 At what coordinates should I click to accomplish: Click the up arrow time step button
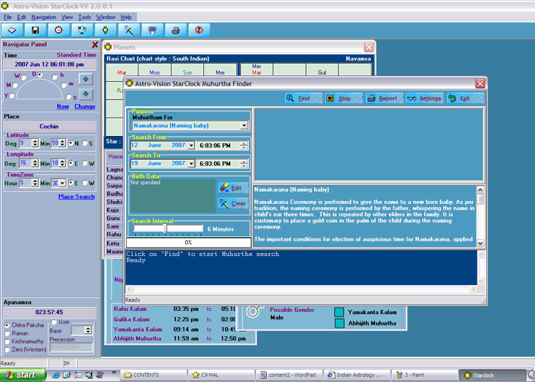86,79
